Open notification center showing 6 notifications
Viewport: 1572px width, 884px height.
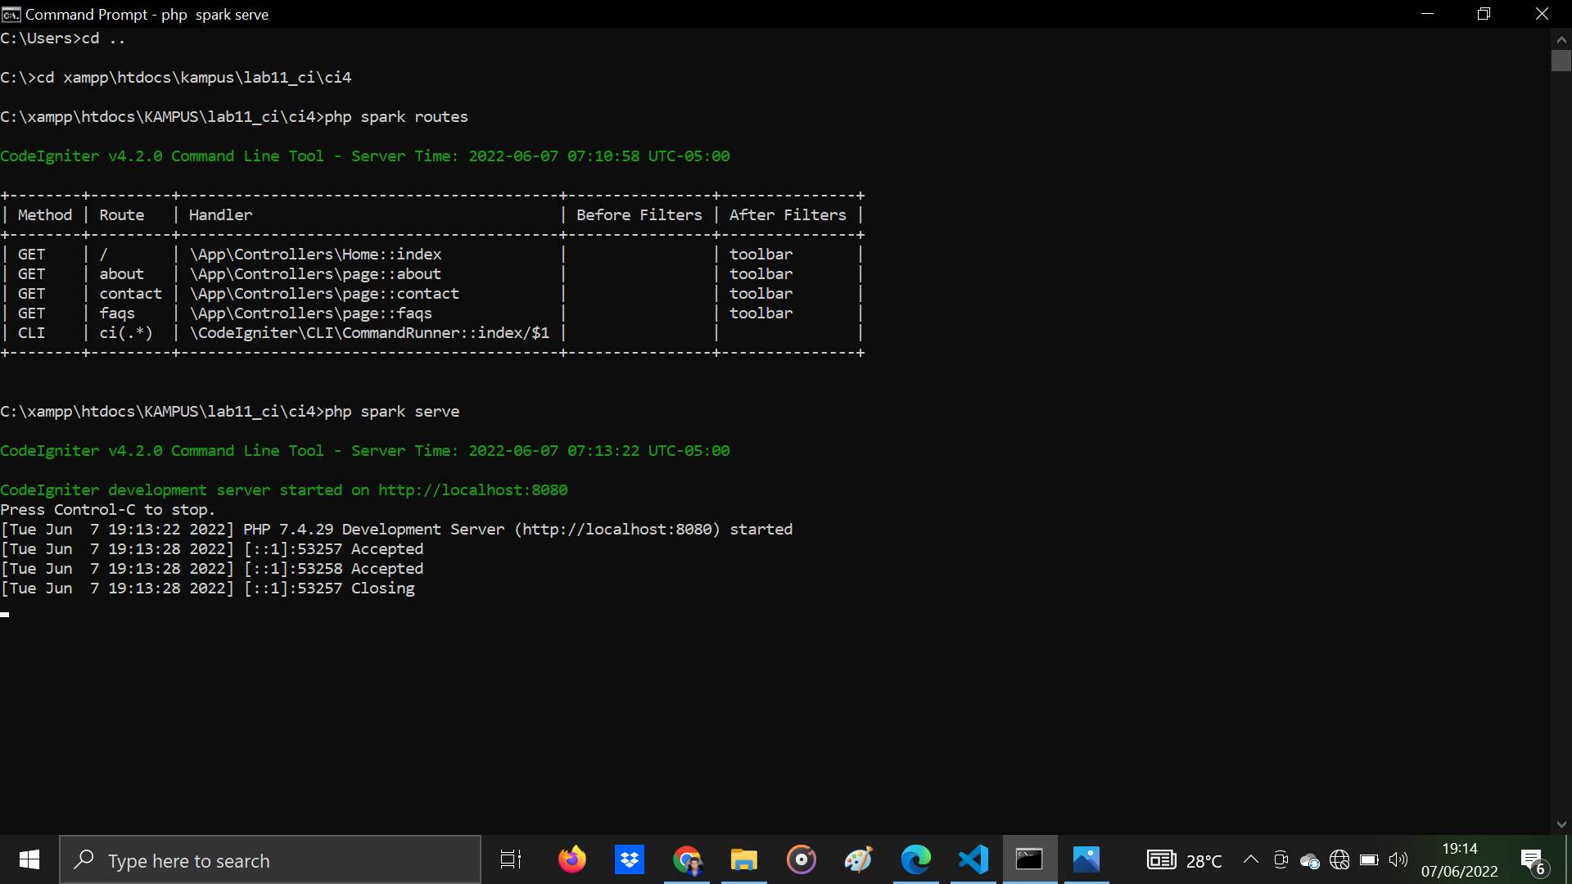coord(1533,859)
